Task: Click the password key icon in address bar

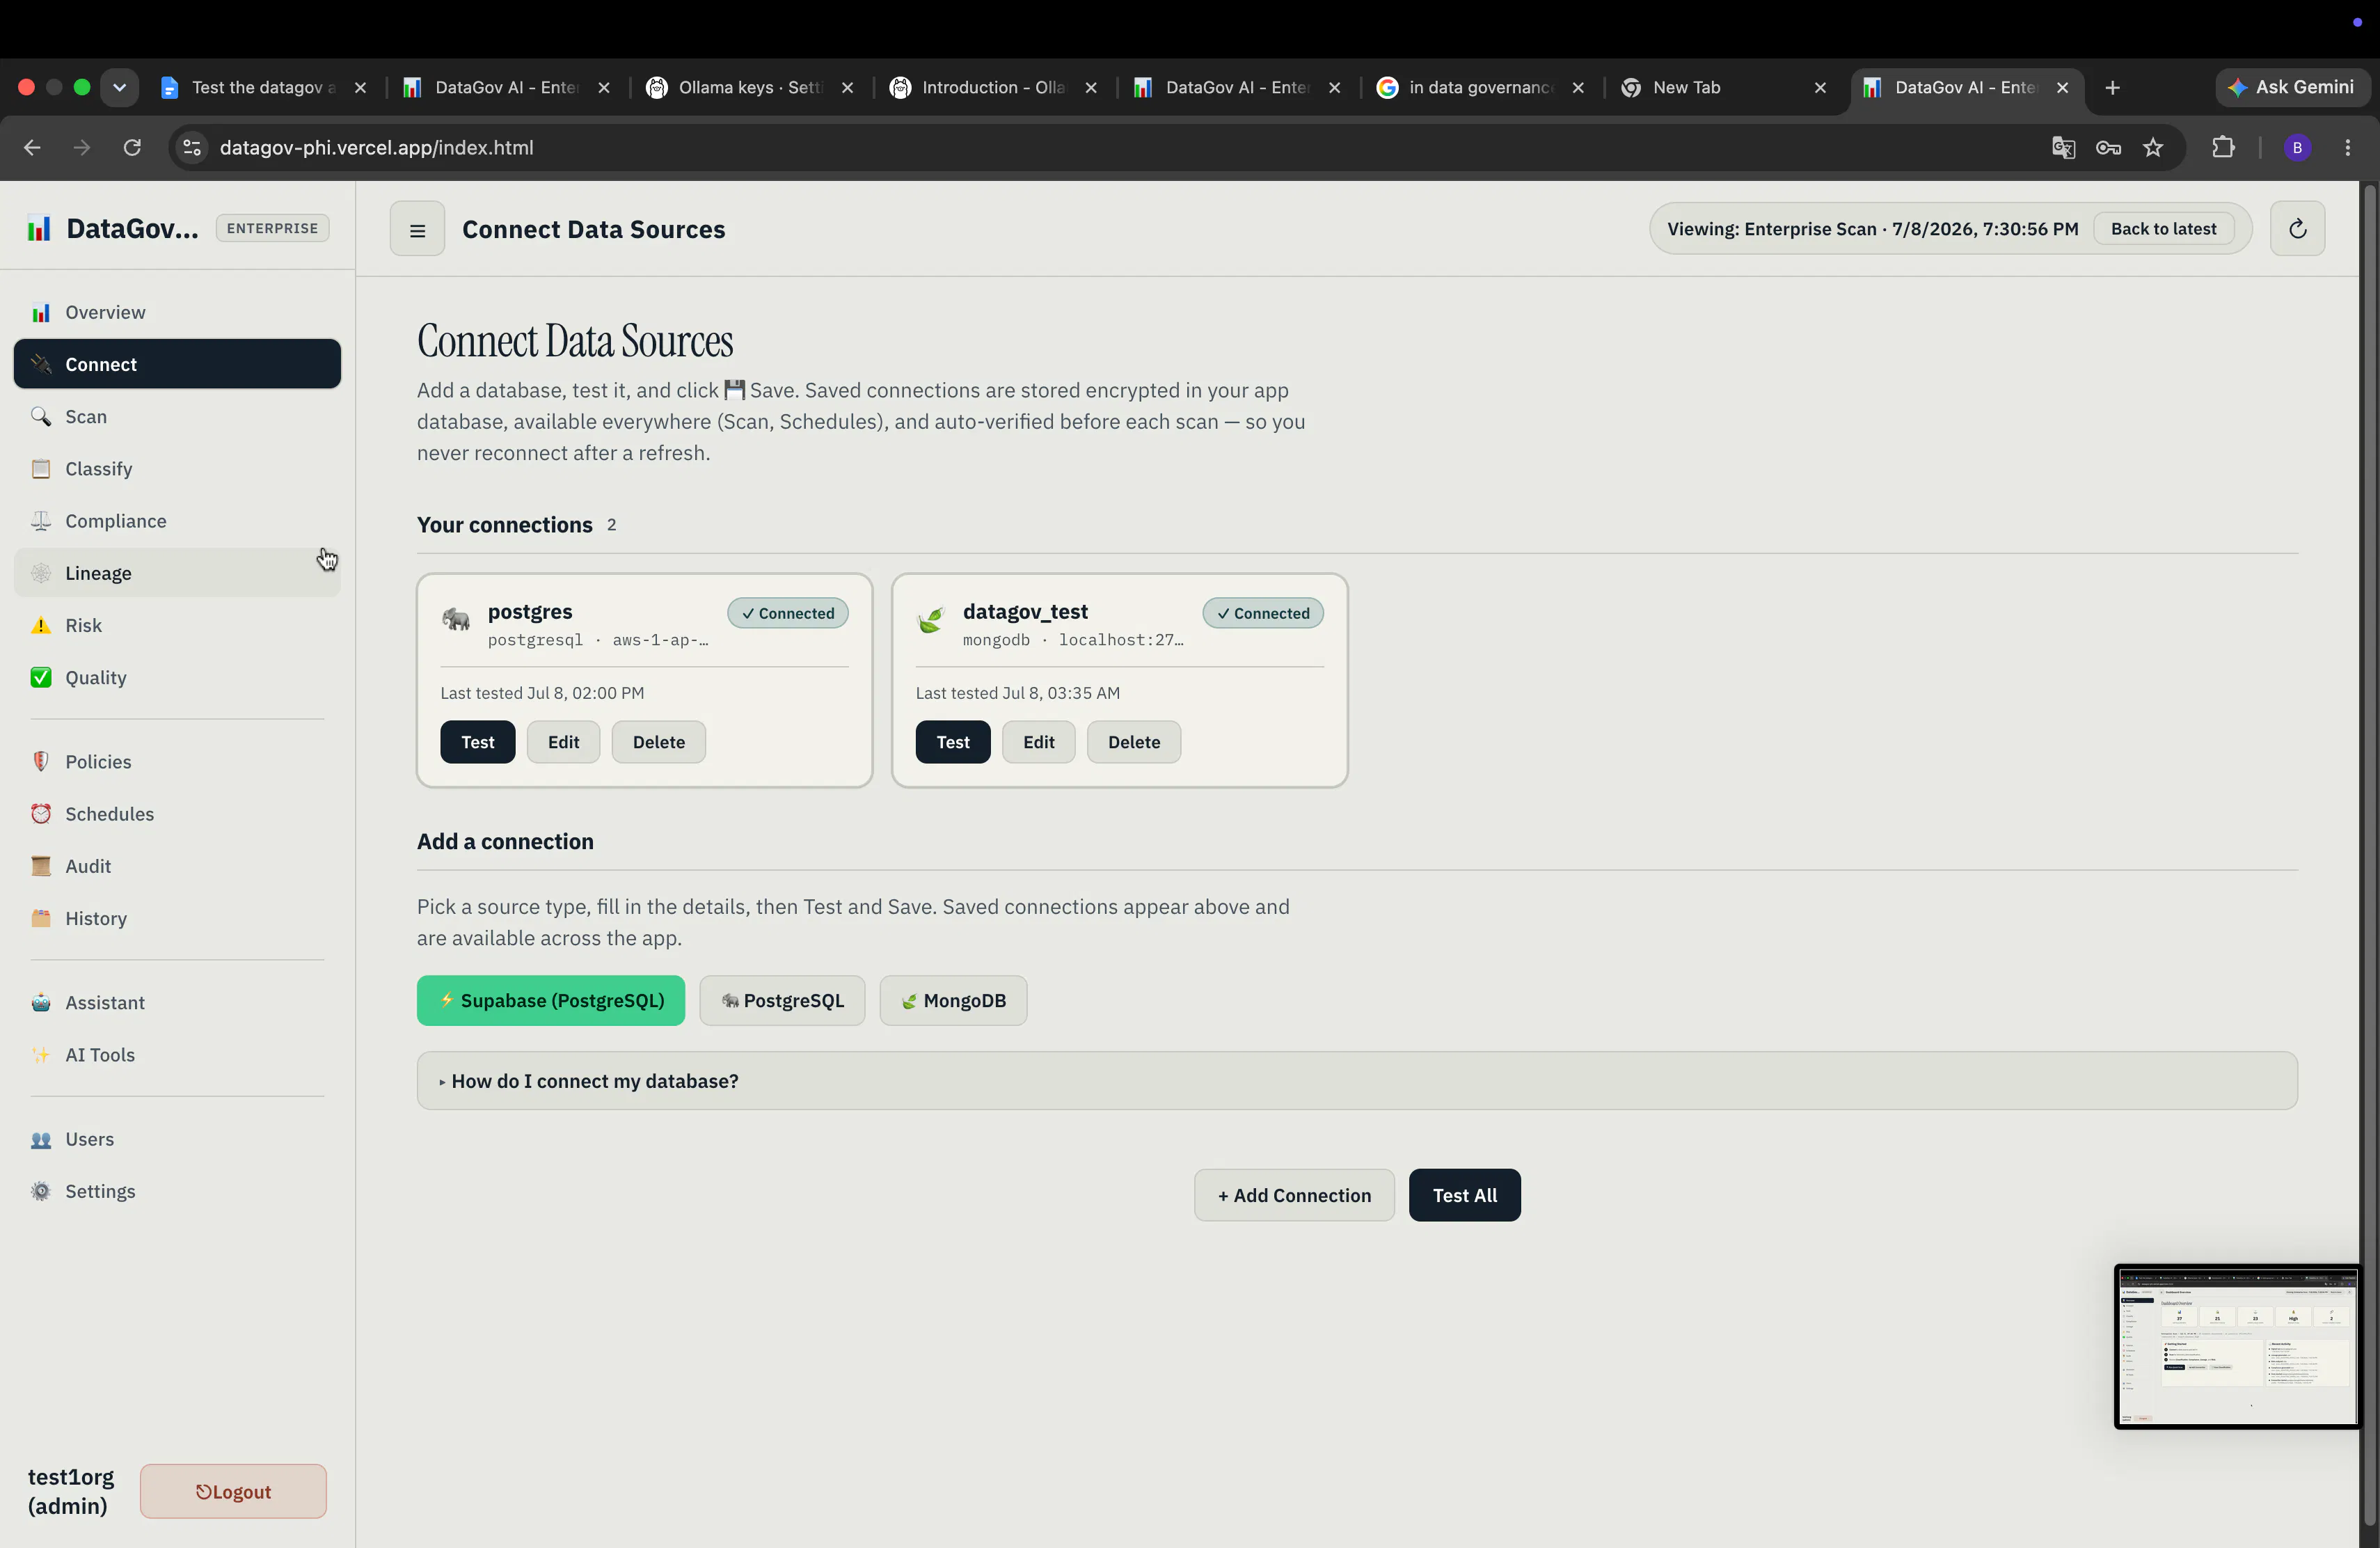Action: point(2108,147)
